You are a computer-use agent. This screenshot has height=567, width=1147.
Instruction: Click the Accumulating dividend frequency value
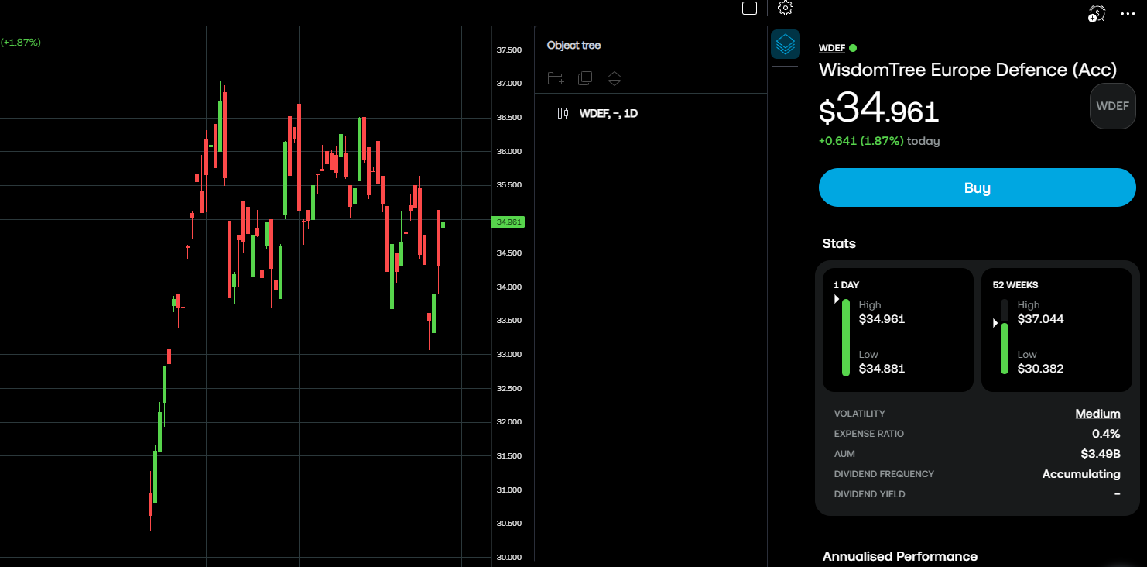[x=1081, y=474]
